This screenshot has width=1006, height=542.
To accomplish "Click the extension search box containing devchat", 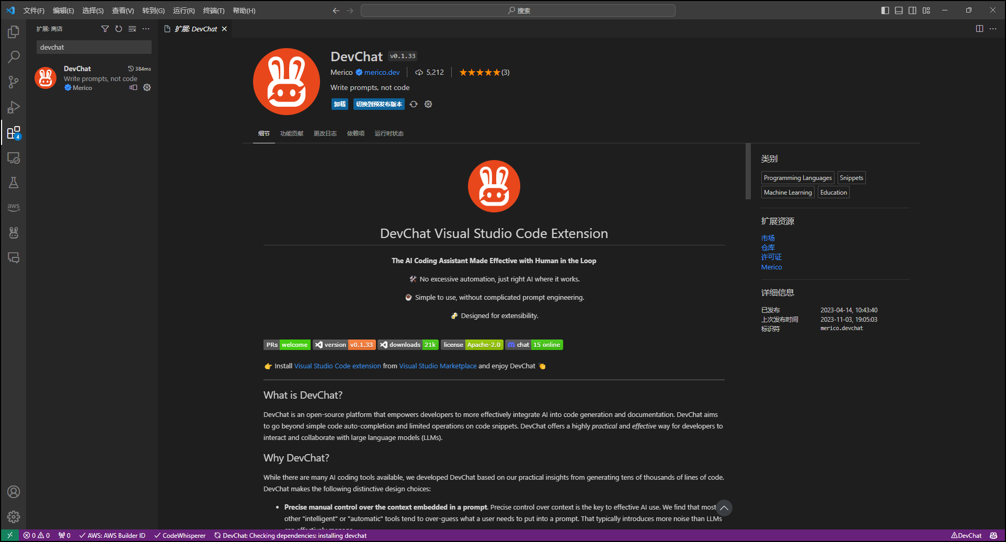I will pos(94,47).
